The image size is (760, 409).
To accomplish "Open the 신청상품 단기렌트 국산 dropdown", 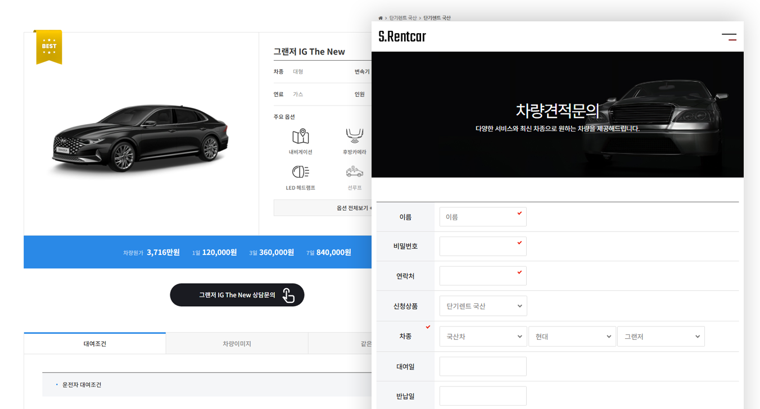I will tap(483, 306).
